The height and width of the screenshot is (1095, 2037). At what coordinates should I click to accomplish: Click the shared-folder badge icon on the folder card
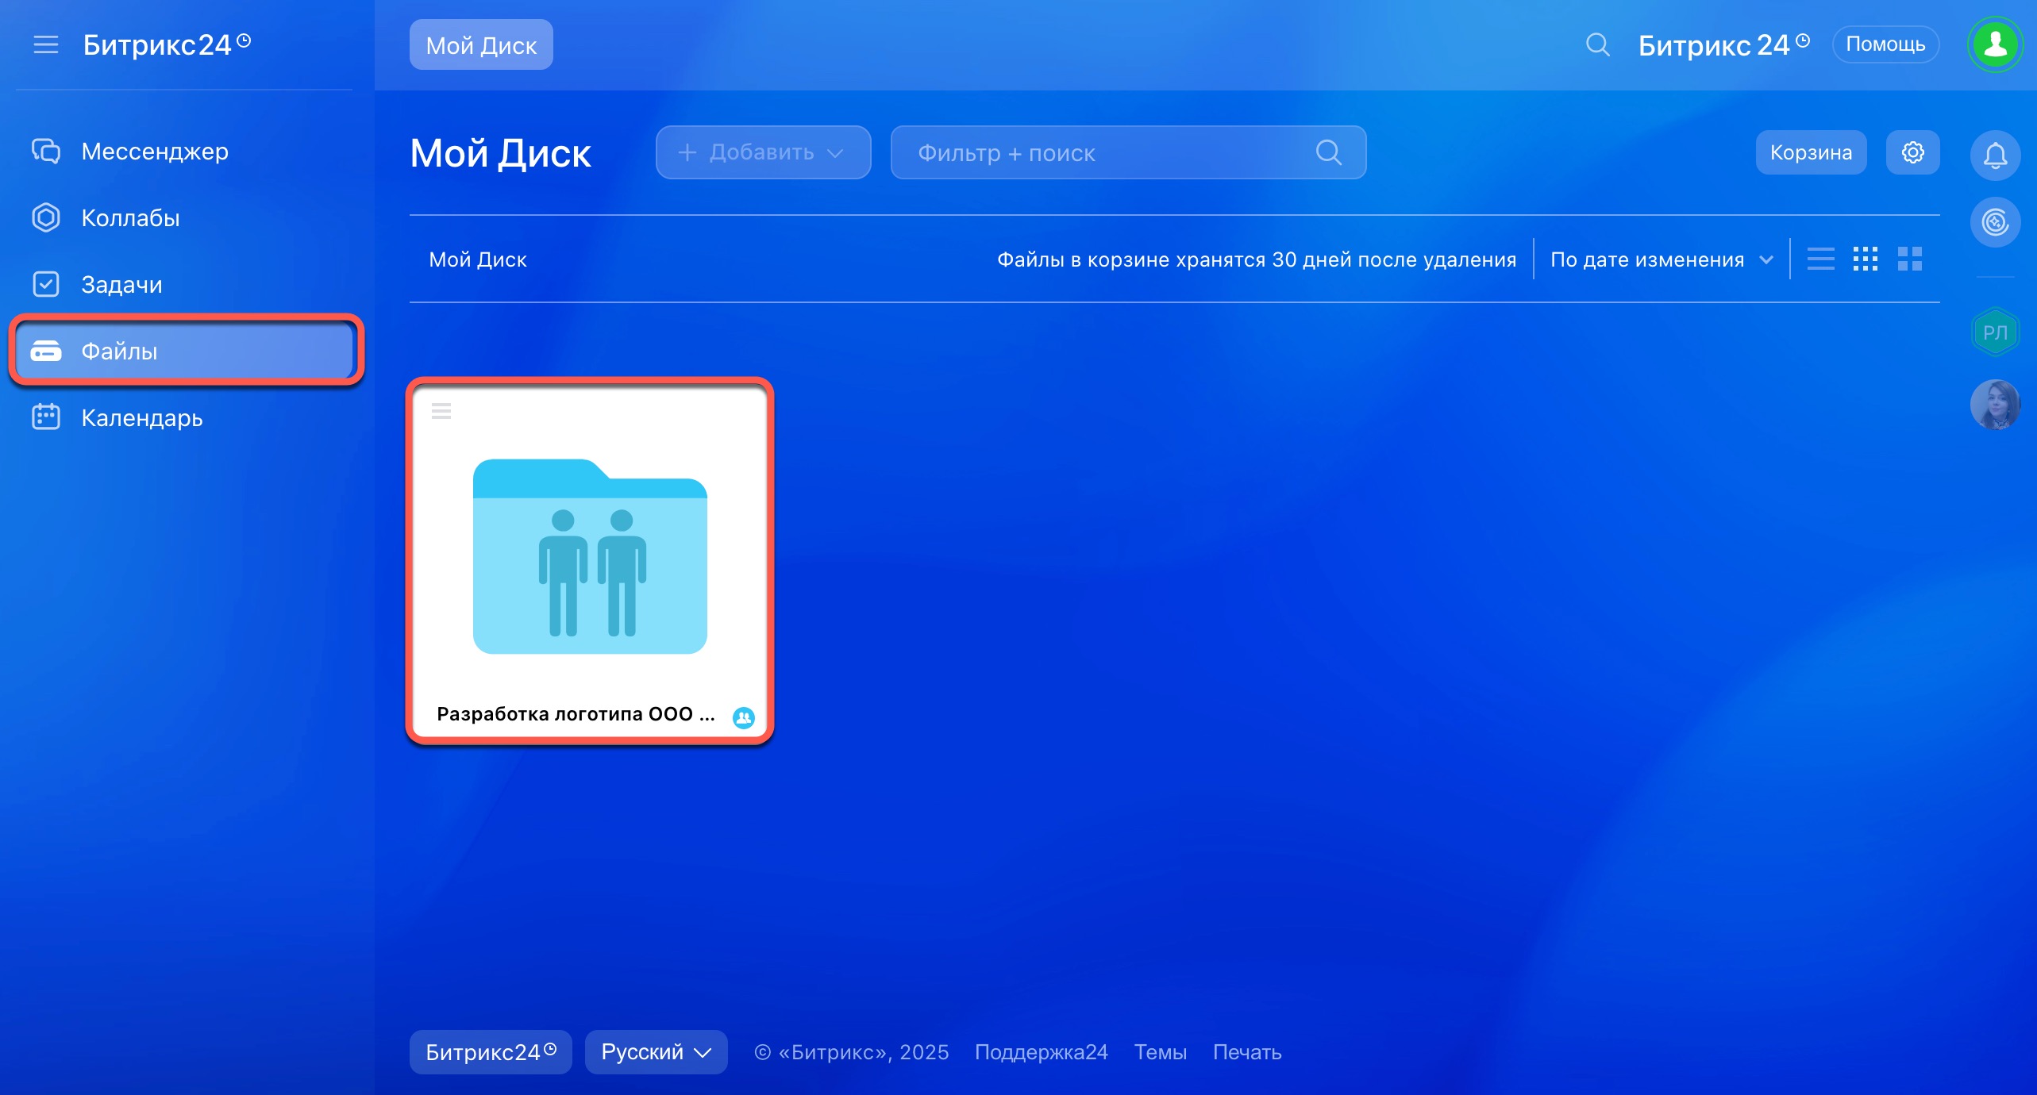pyautogui.click(x=744, y=717)
